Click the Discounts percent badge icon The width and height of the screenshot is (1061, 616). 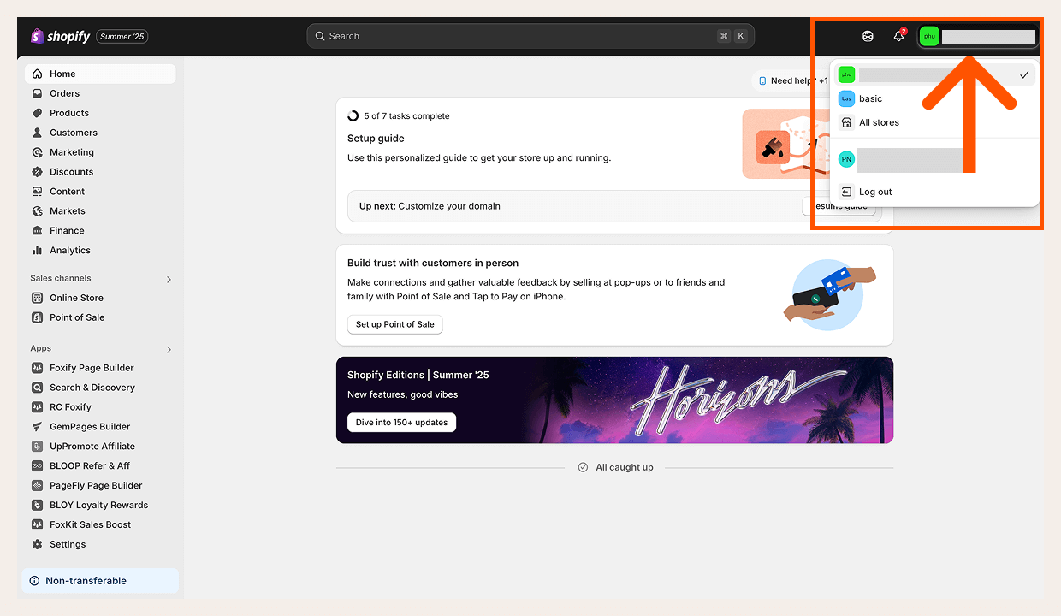click(37, 172)
